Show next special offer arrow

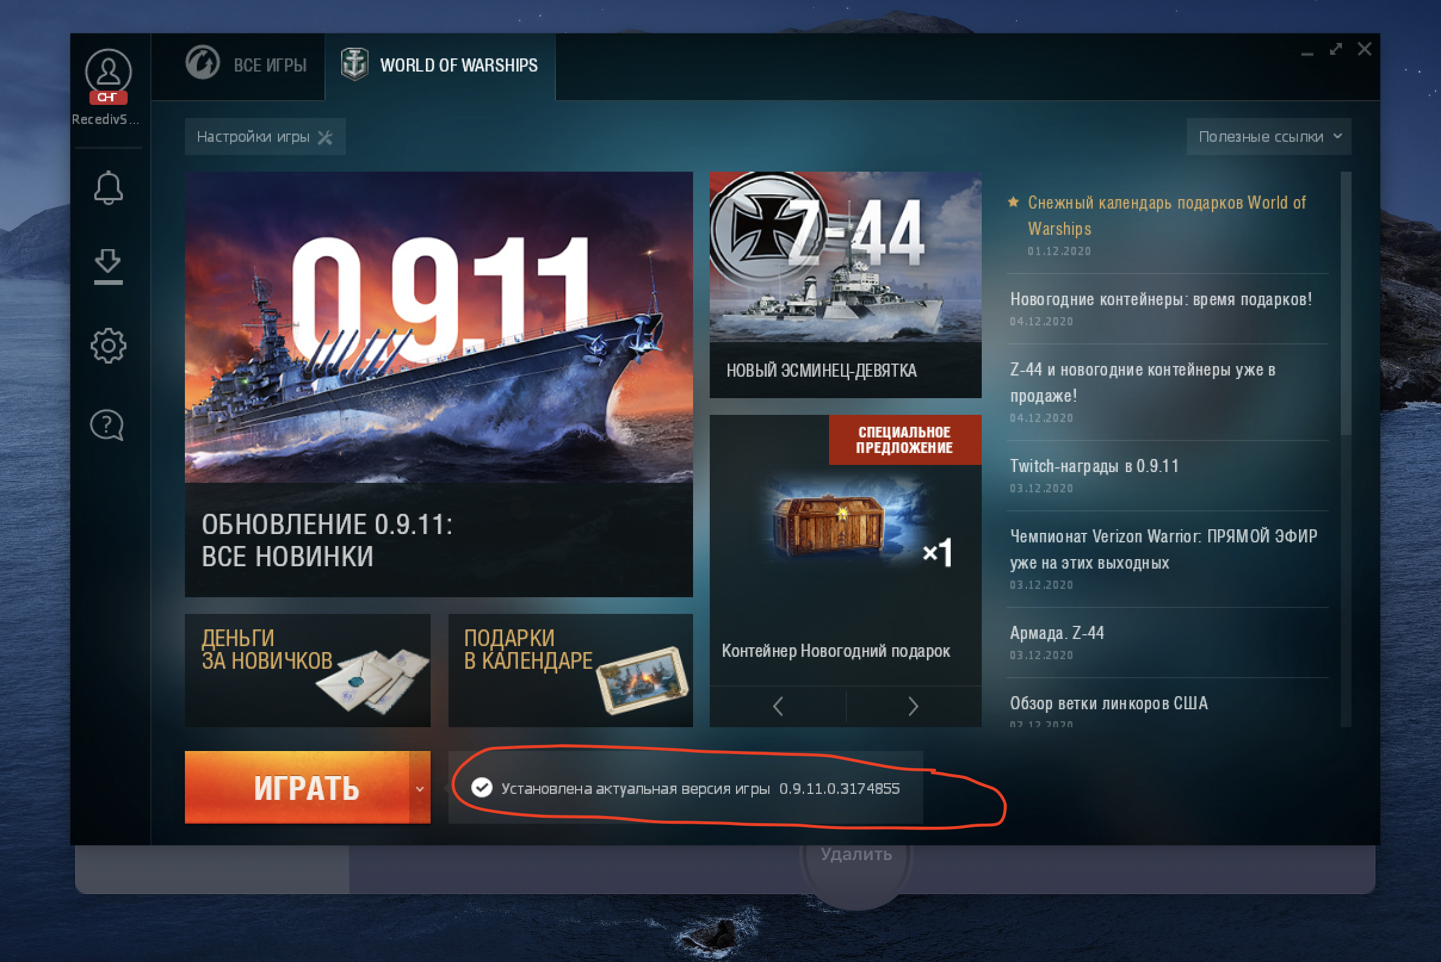[x=913, y=707]
